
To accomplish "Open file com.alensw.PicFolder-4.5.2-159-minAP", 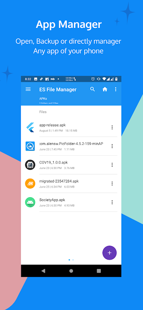I will (71, 146).
